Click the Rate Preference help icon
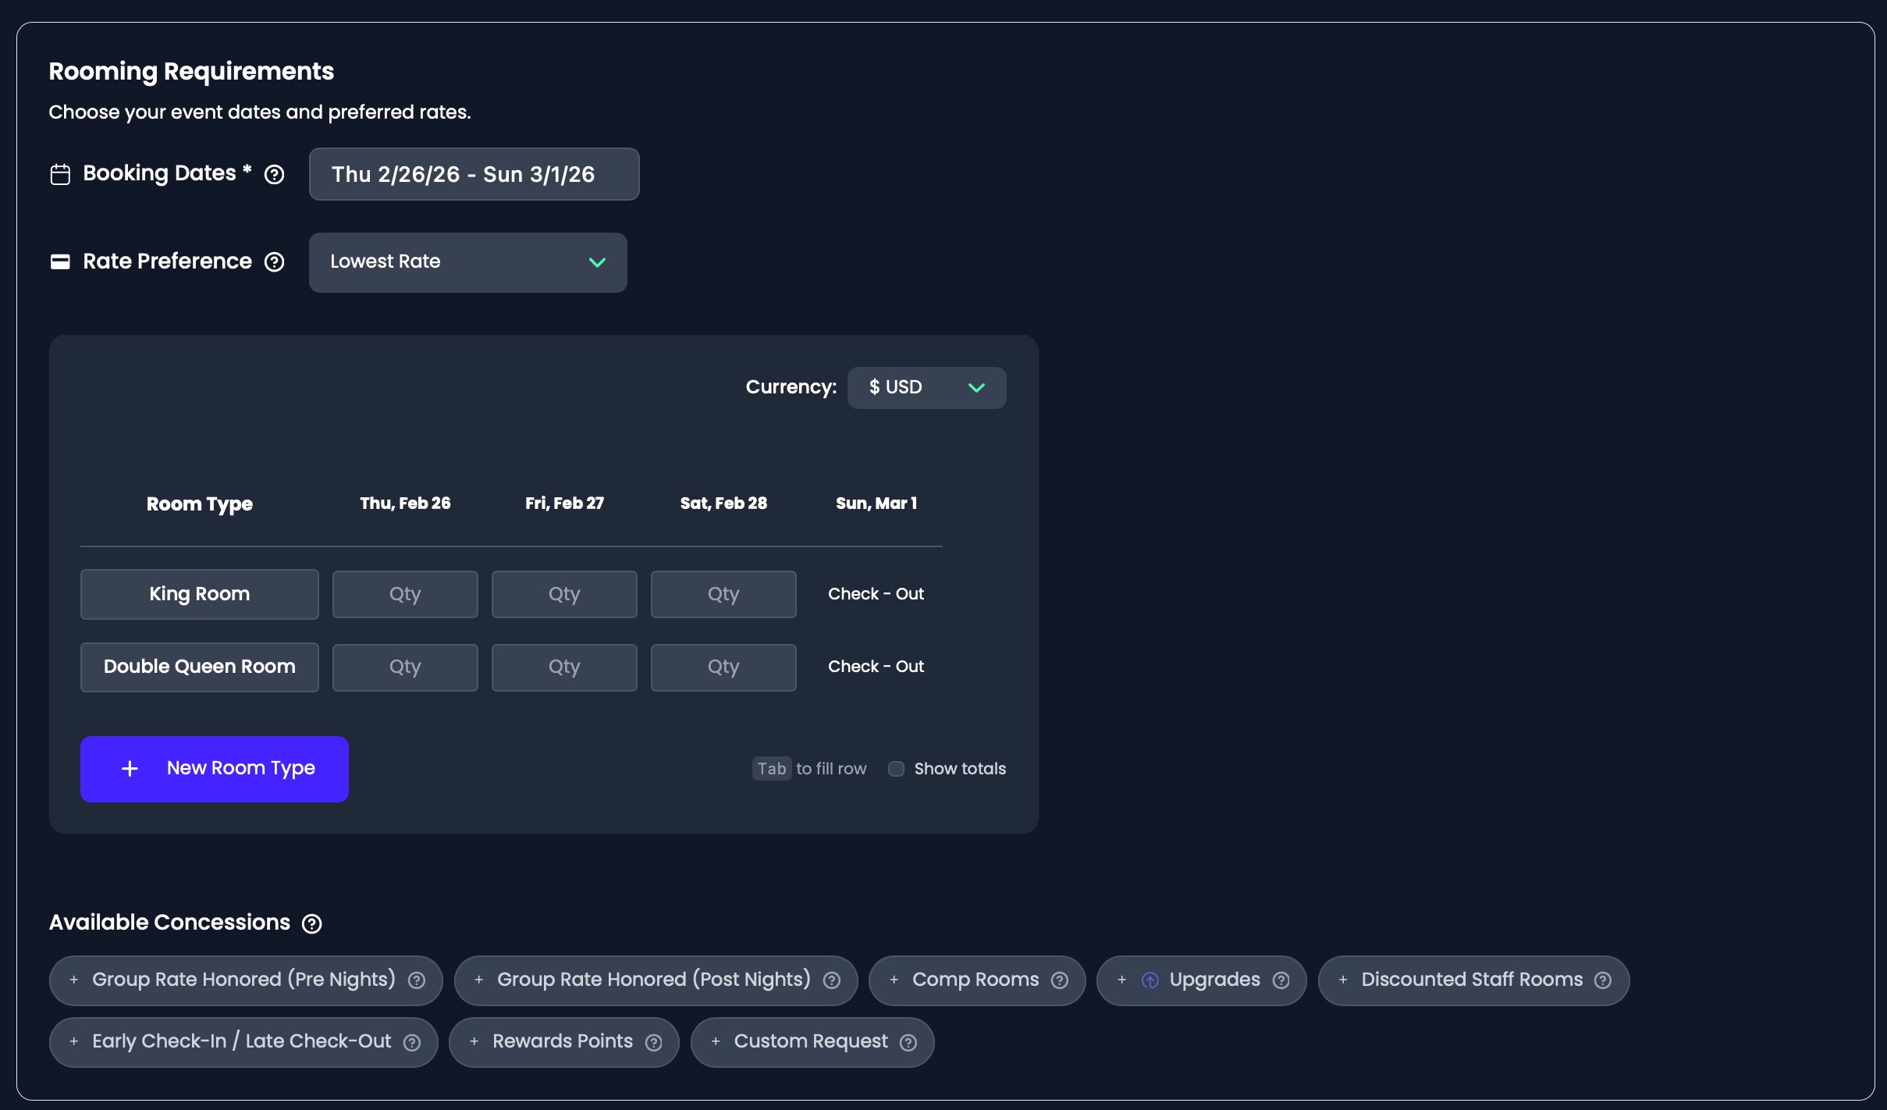 click(274, 261)
